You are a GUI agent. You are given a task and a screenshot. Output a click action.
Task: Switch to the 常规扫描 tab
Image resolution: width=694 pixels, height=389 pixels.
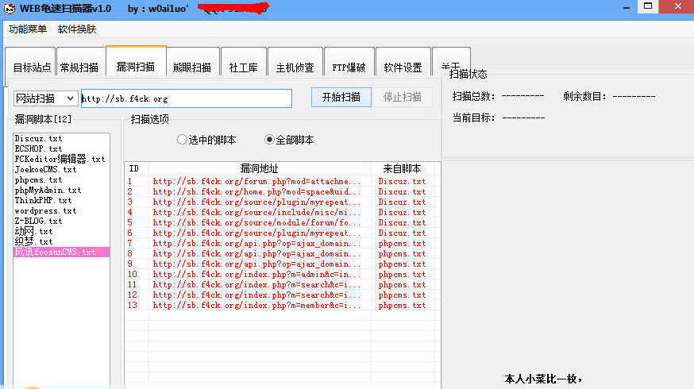point(80,67)
